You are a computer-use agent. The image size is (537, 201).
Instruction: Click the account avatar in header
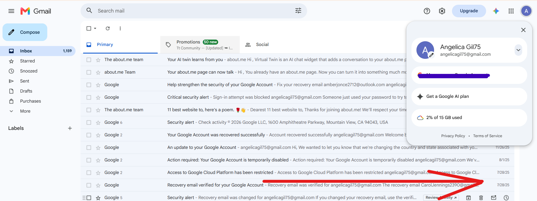(526, 11)
